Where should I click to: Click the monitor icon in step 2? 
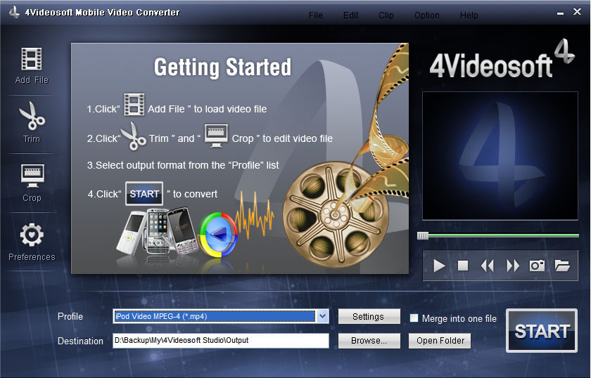click(216, 136)
